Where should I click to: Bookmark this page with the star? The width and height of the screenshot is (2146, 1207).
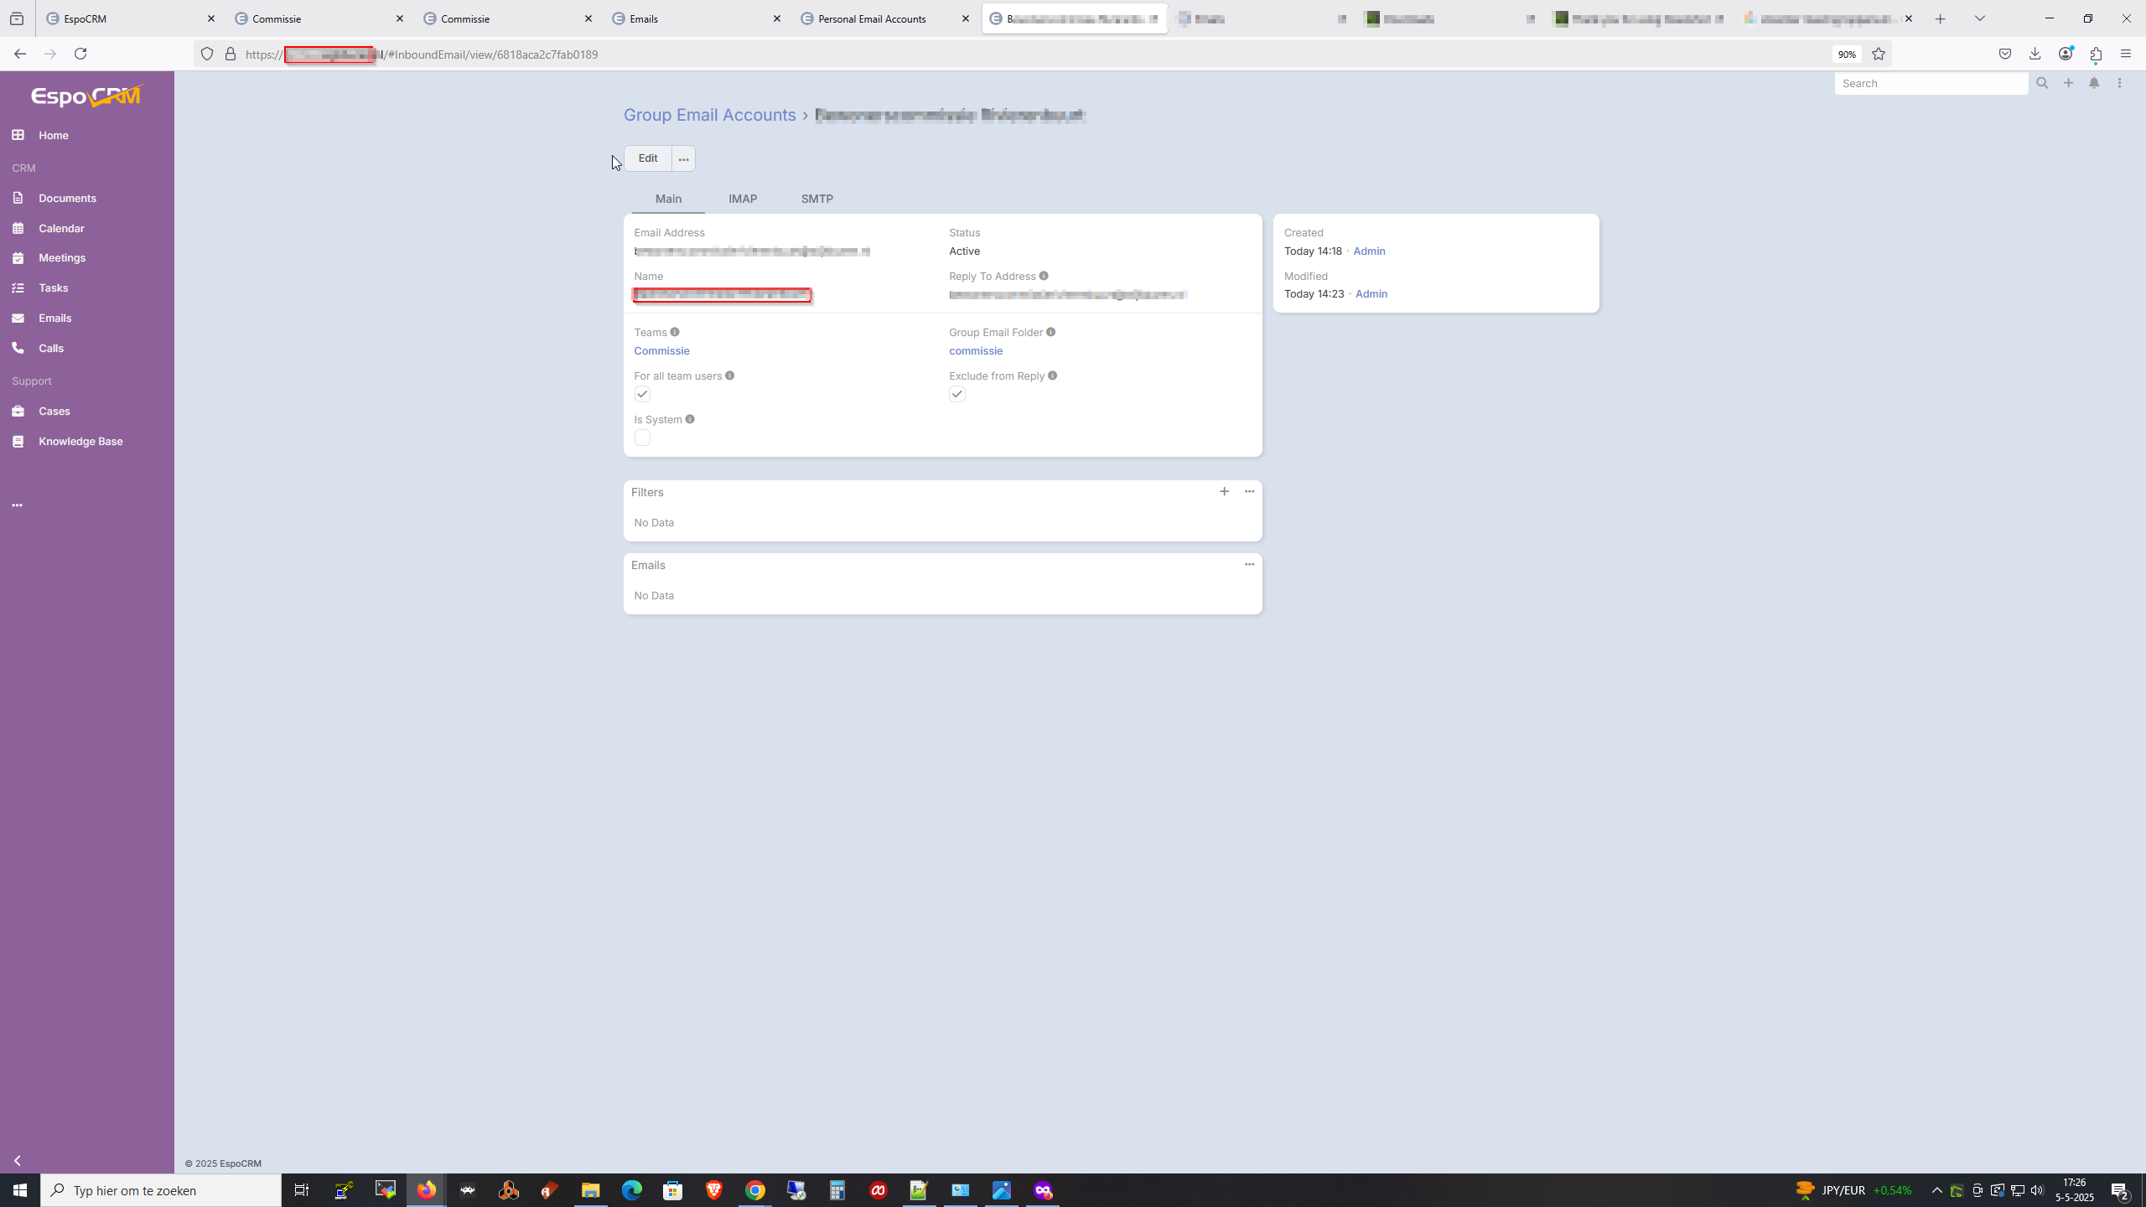(x=1879, y=54)
